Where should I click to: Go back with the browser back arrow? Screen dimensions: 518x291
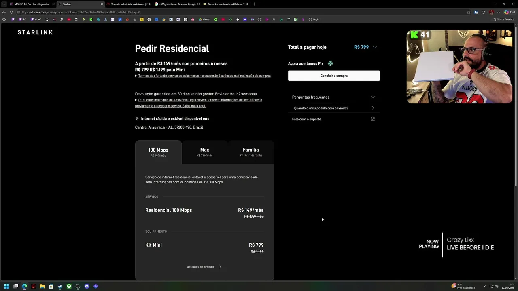coord(4,12)
